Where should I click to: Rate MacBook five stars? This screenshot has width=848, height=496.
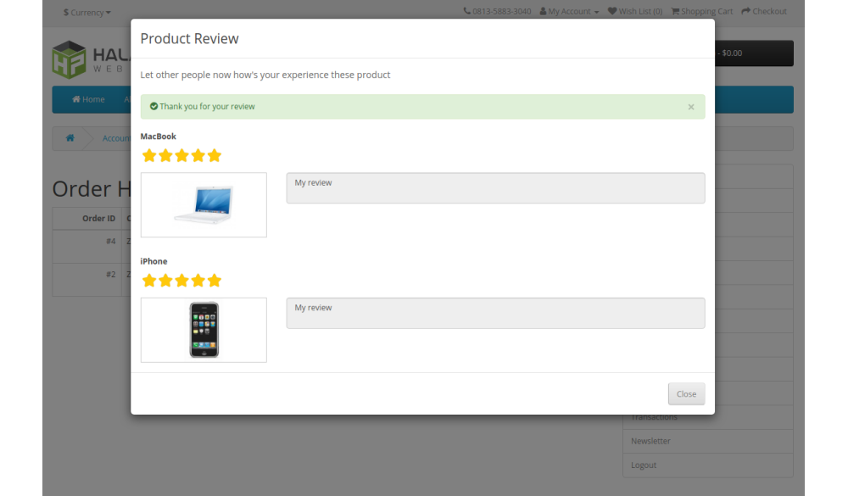pos(214,155)
